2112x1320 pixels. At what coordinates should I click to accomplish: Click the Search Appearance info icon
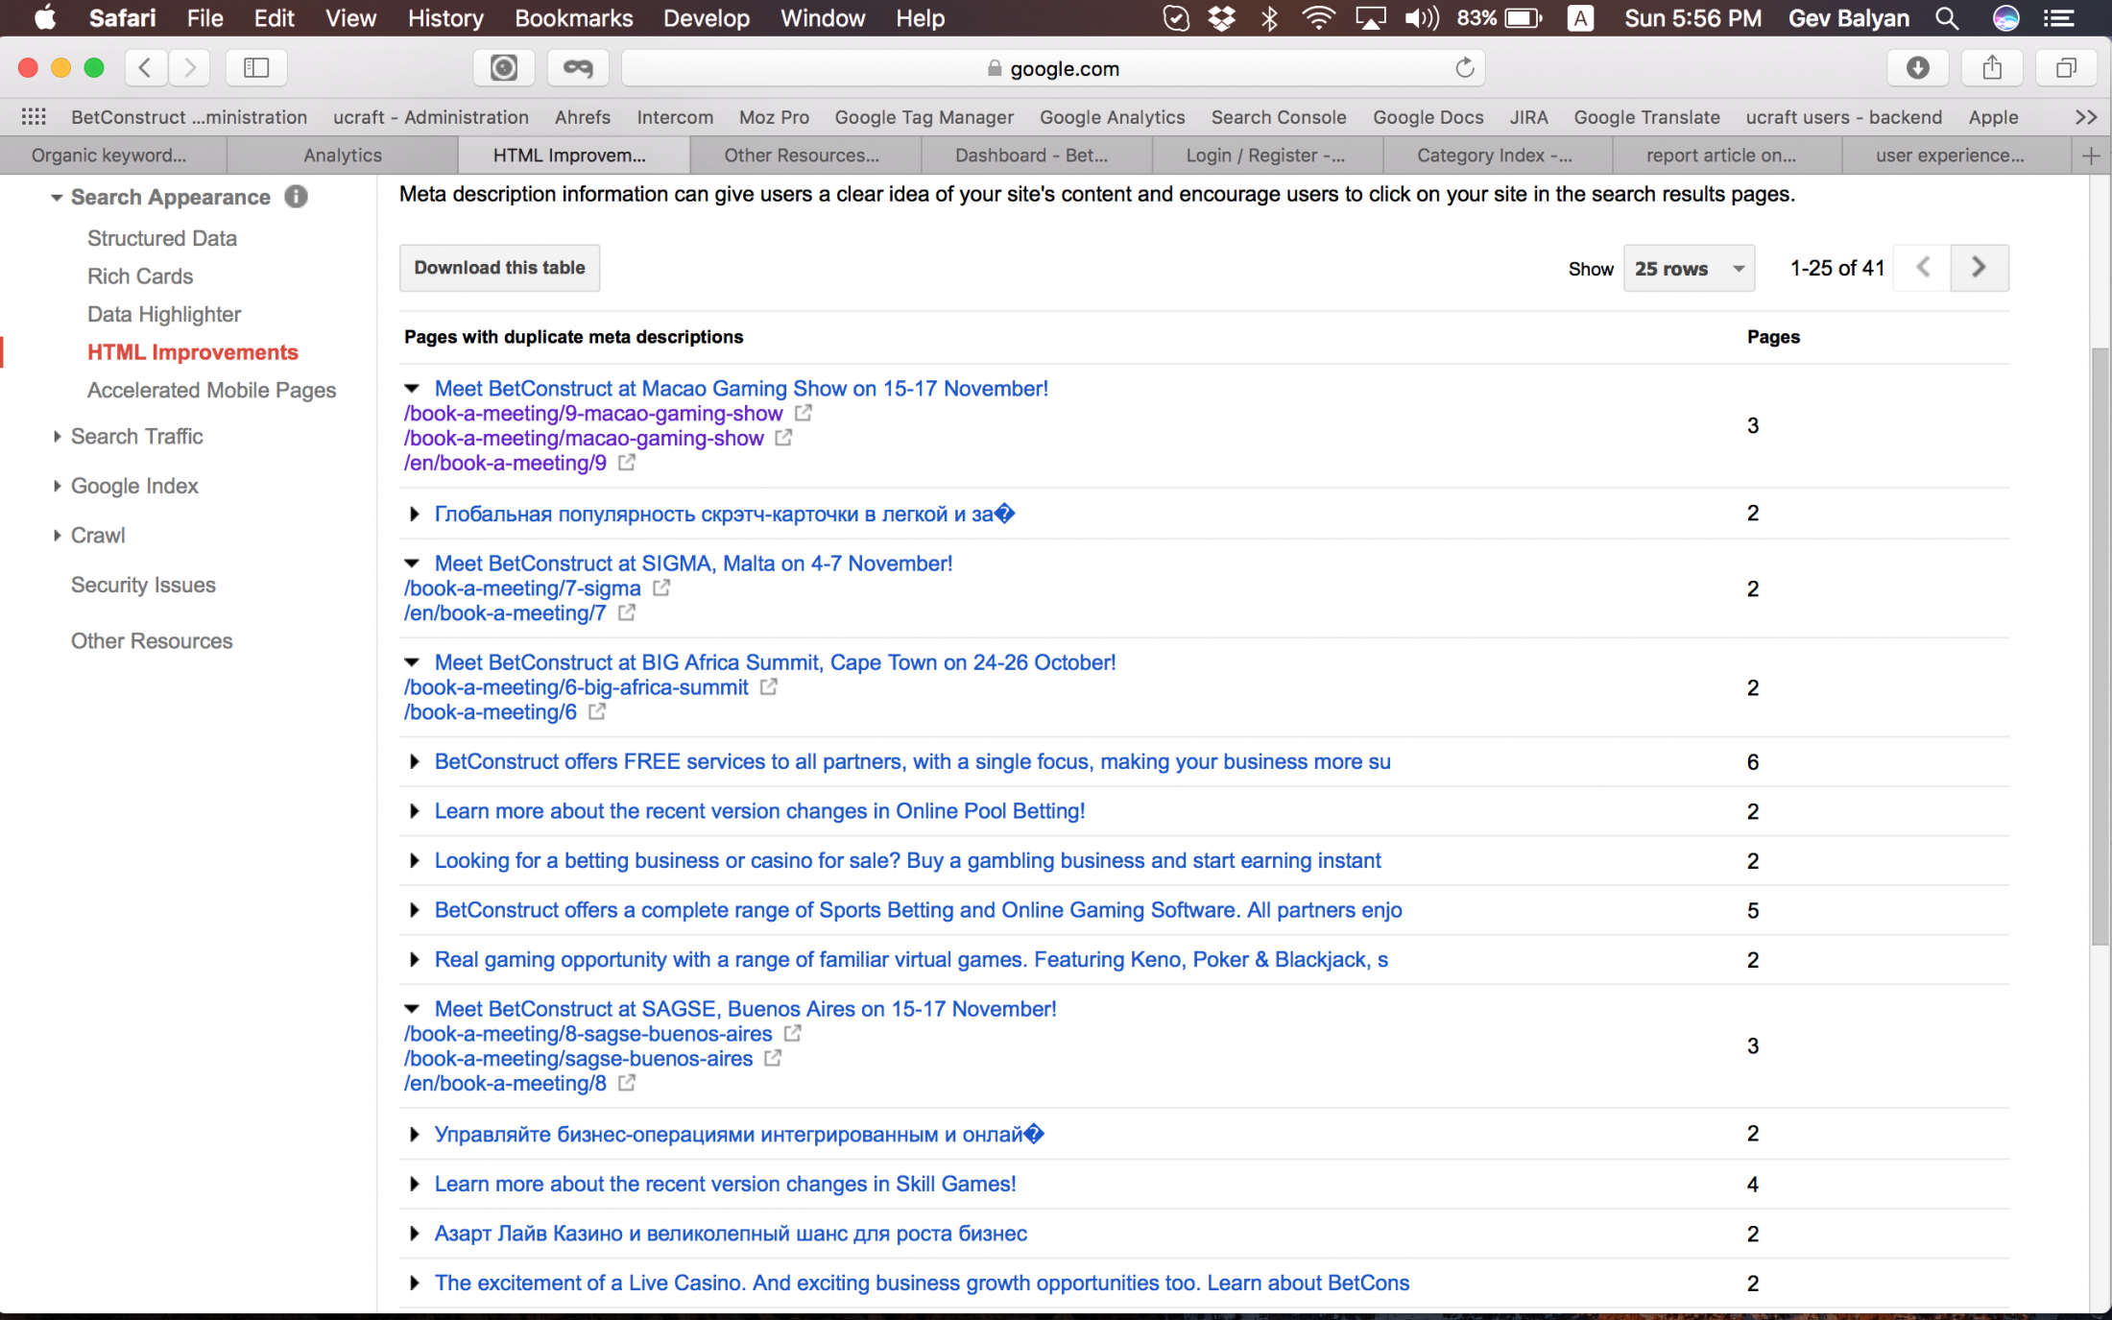tap(296, 197)
